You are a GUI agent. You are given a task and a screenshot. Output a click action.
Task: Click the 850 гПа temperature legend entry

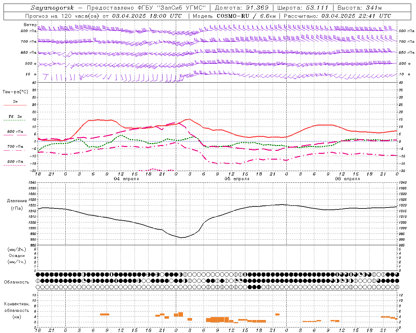point(15,132)
